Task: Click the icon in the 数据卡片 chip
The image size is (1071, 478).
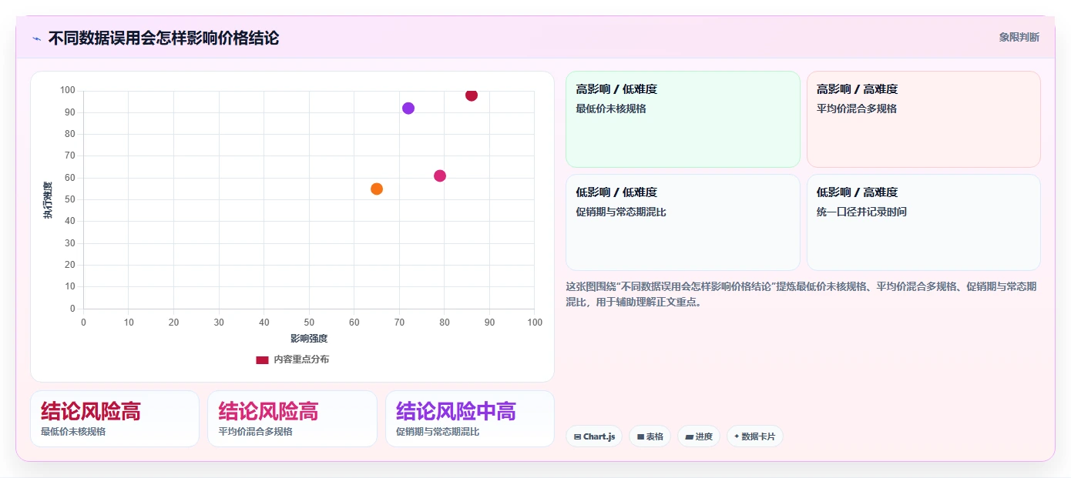Action: click(737, 436)
